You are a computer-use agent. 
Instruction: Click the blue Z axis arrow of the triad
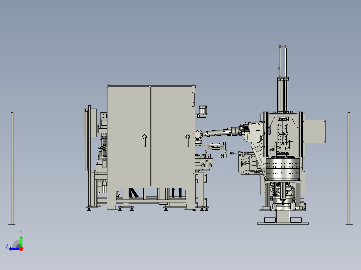tap(14, 249)
